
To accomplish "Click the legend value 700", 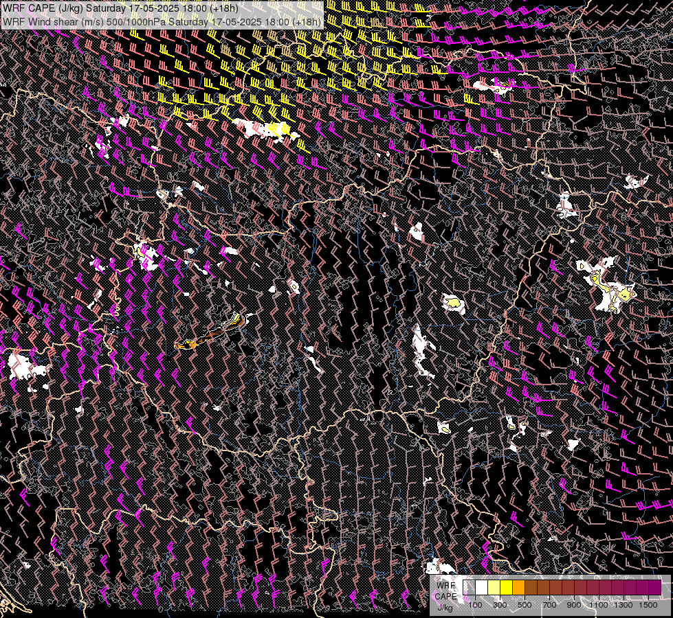I will (x=549, y=605).
